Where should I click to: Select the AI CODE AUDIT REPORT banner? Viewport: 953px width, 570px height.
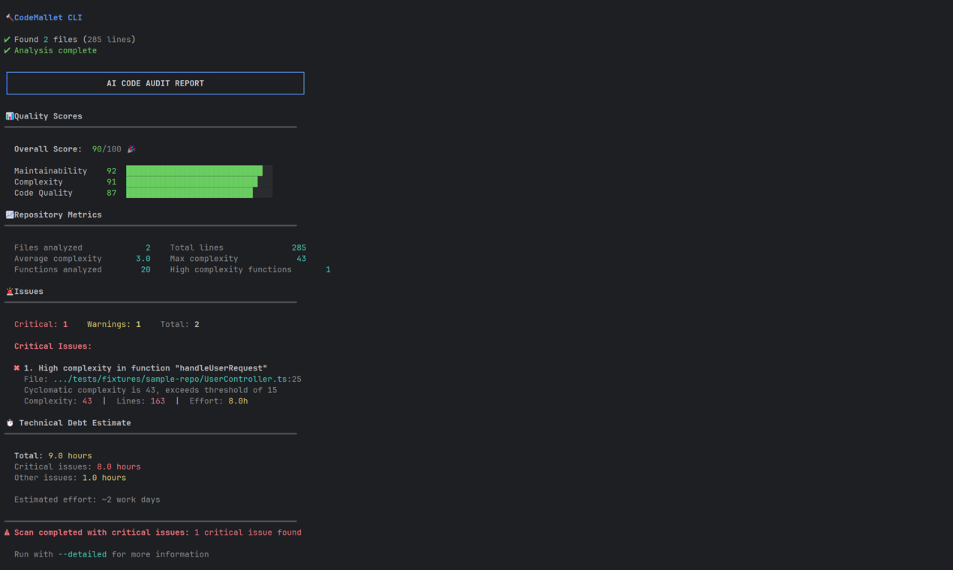(x=155, y=82)
